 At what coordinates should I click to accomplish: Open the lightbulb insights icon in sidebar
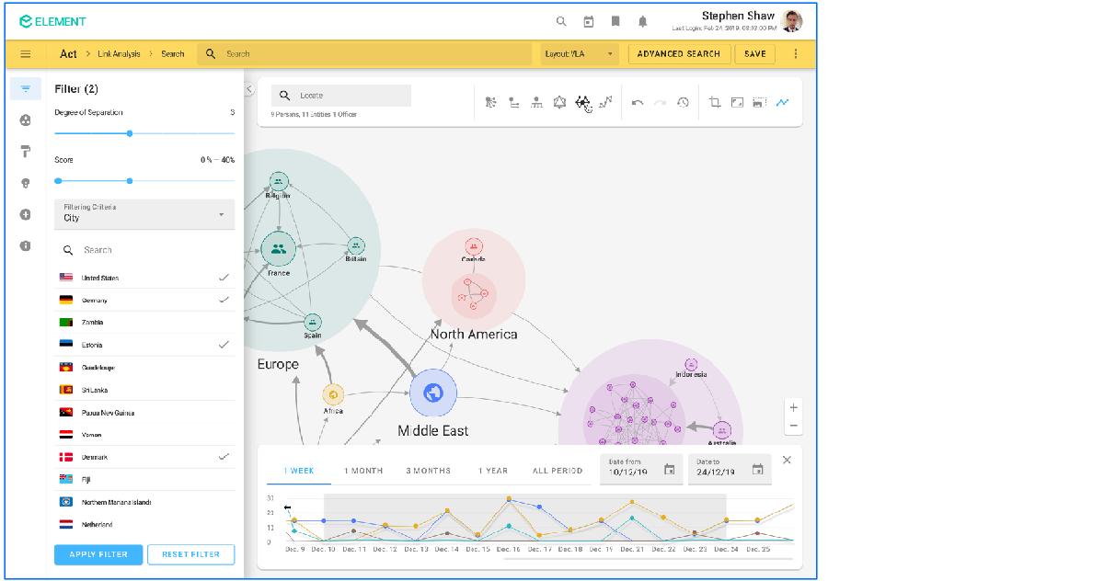pos(26,183)
